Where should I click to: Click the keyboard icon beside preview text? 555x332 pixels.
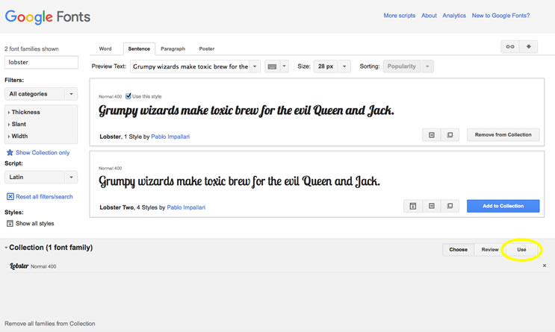point(272,66)
